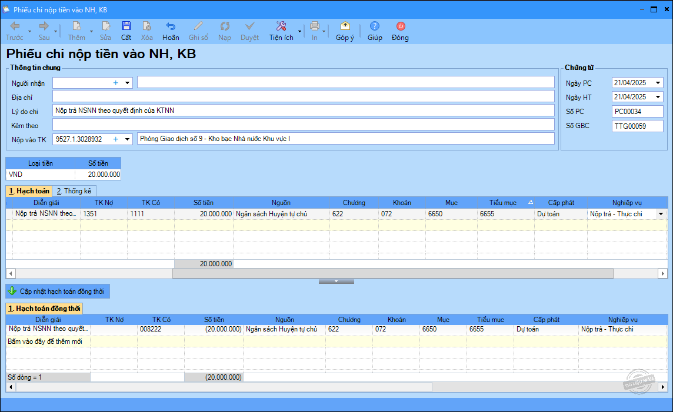The height and width of the screenshot is (412, 673).
Task: Click the In print icon
Action: coord(315,31)
